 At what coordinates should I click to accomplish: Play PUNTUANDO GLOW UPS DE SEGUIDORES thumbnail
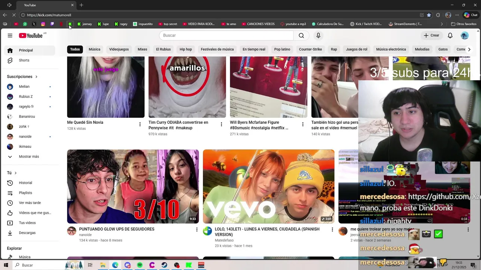point(133,186)
